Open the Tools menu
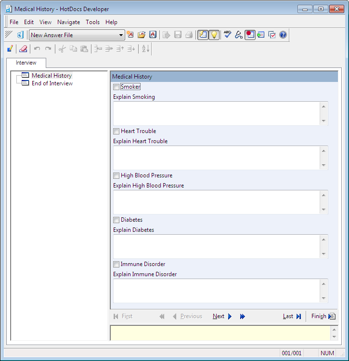 click(x=92, y=22)
